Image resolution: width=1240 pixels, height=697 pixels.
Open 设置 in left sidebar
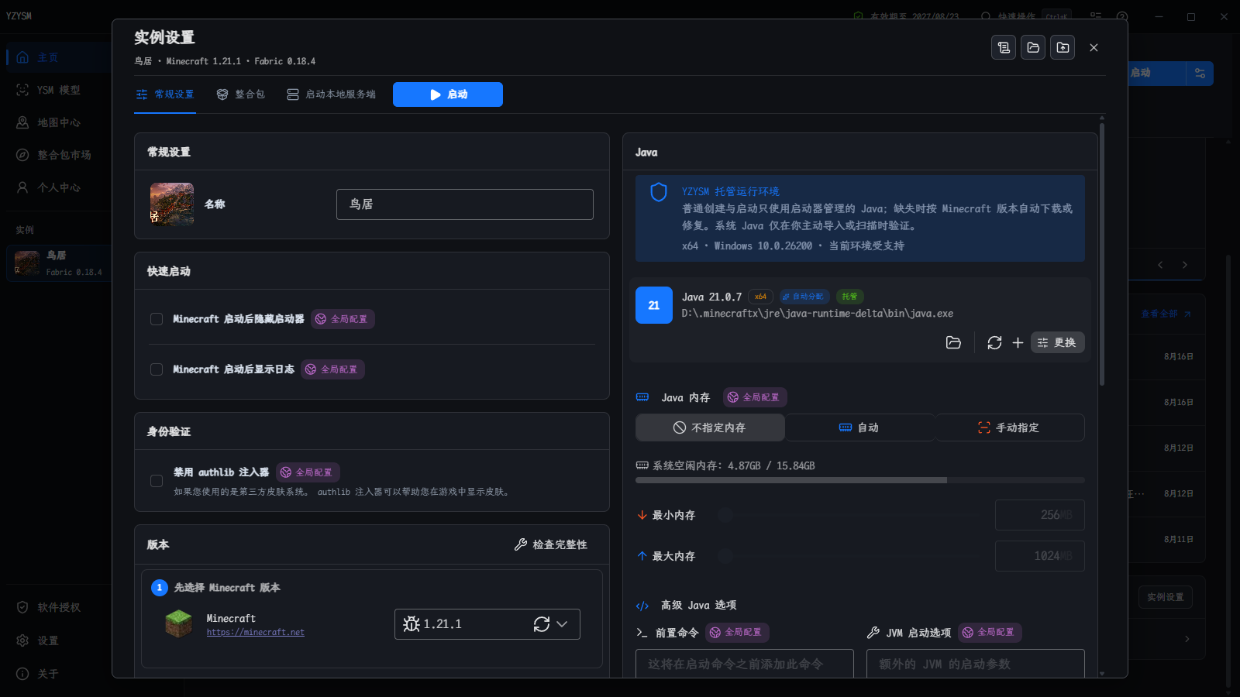coord(60,640)
